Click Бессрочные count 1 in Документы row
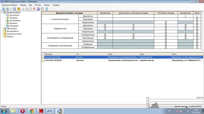Image resolution: width=204 pixels, height=114 pixels. (186, 16)
